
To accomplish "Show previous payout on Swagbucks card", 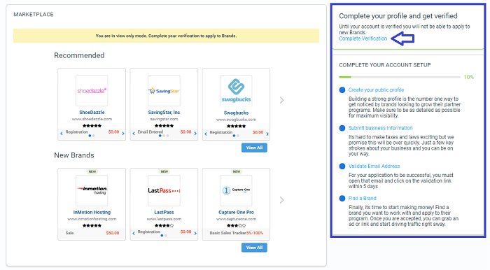I will coord(206,134).
